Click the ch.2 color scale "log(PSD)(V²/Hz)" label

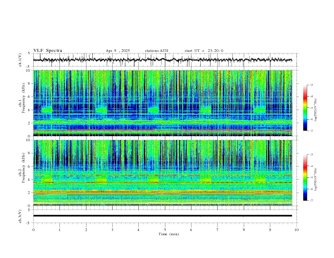(x=315, y=180)
